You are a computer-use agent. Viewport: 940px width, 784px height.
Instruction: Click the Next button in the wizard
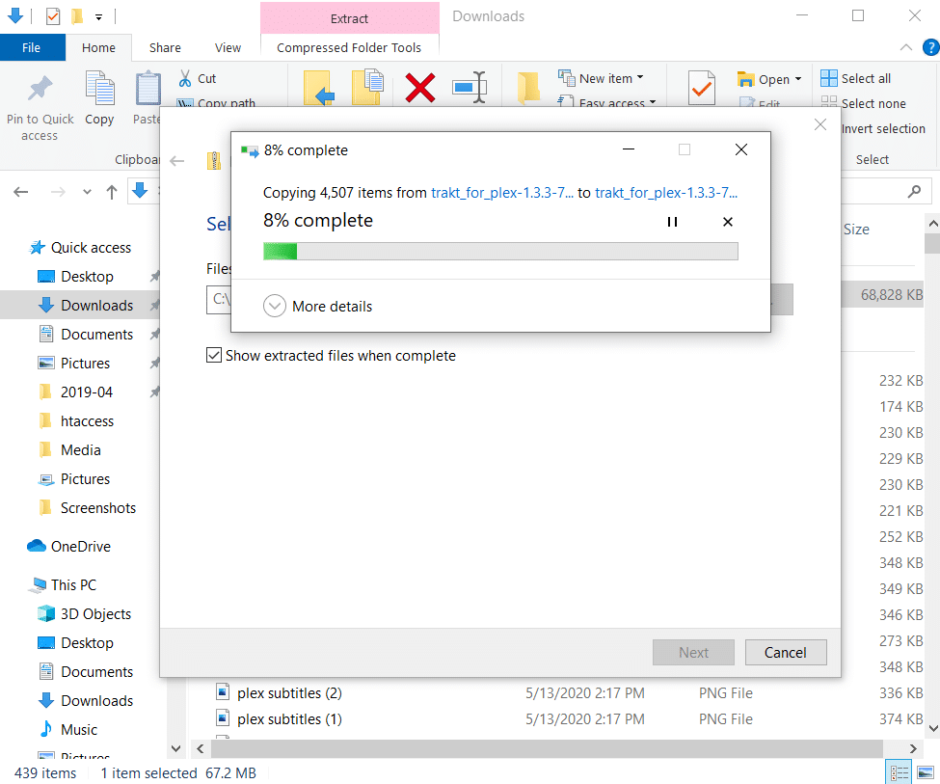[693, 652]
